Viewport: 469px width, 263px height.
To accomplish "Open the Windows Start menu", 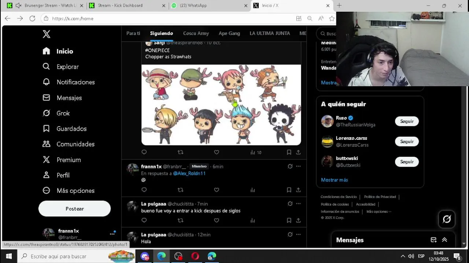I will pos(9,256).
